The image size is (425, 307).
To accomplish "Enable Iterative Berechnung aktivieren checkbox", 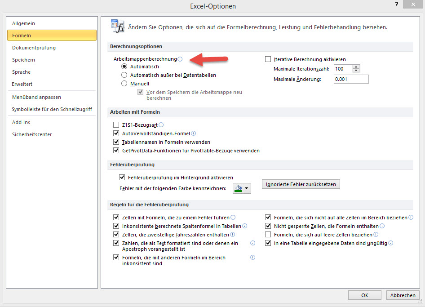I will [x=268, y=59].
